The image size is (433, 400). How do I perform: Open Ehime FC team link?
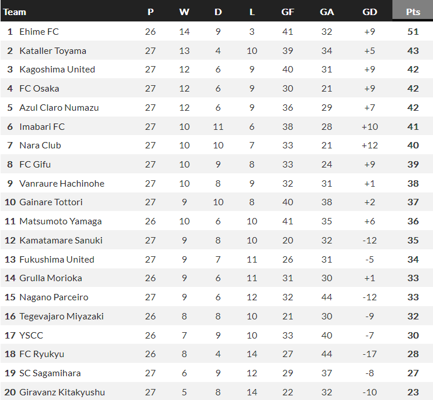click(39, 31)
